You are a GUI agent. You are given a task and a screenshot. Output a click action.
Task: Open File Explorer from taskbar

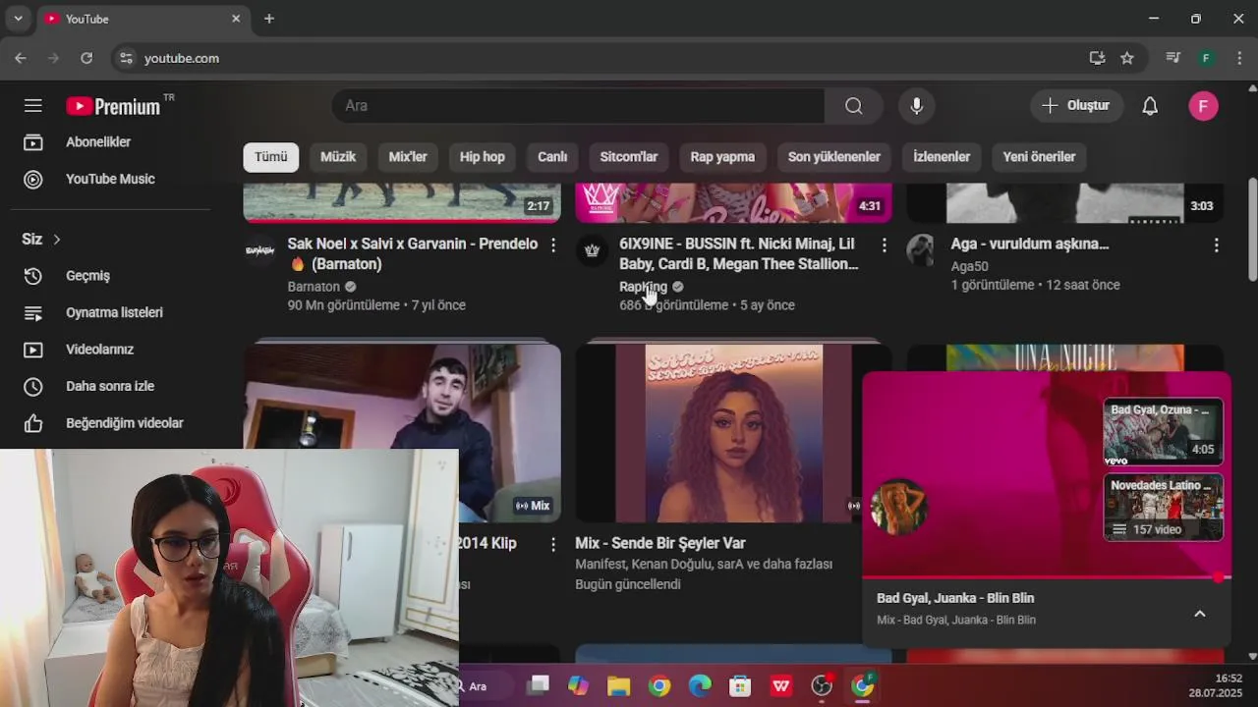click(x=618, y=686)
